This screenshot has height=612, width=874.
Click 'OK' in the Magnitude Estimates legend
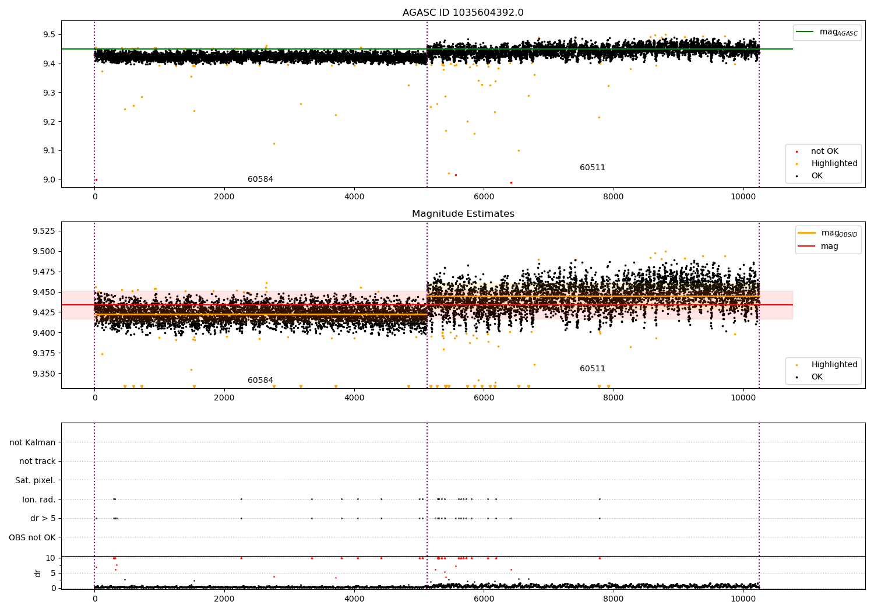pyautogui.click(x=817, y=377)
